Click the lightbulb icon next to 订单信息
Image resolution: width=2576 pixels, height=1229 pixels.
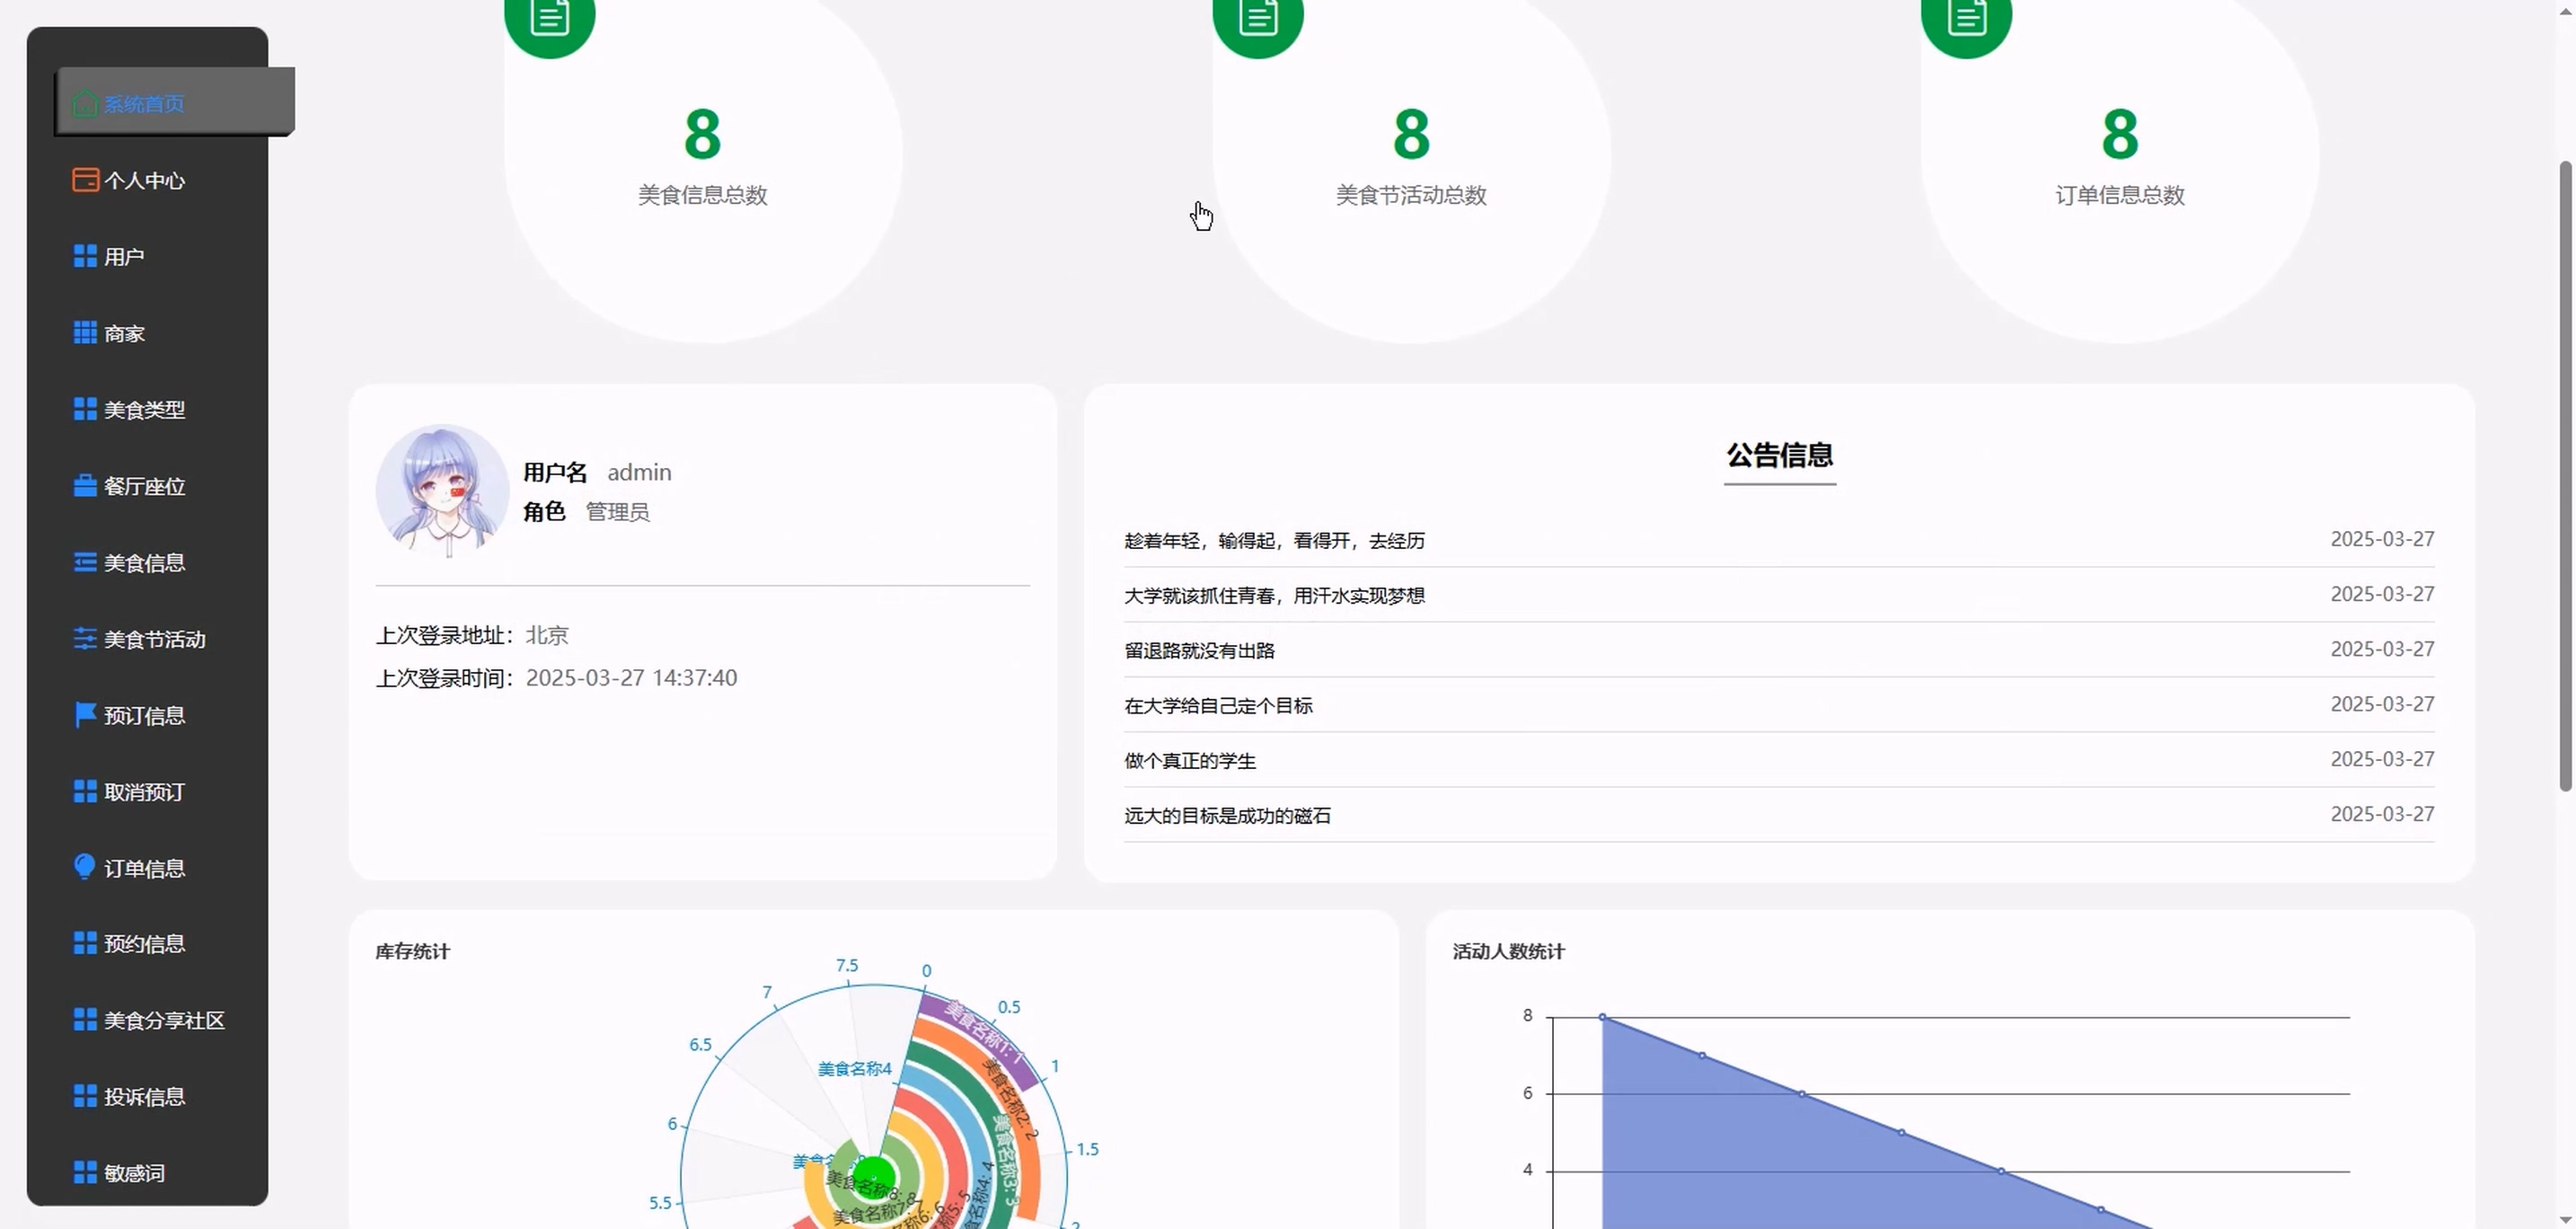coord(85,867)
